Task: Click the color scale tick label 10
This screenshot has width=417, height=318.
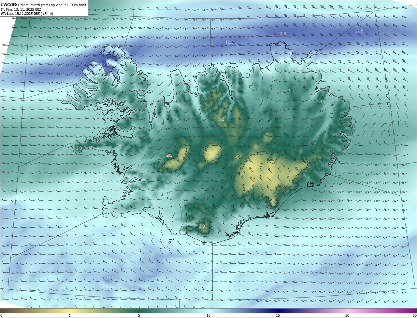Action: [208, 315]
